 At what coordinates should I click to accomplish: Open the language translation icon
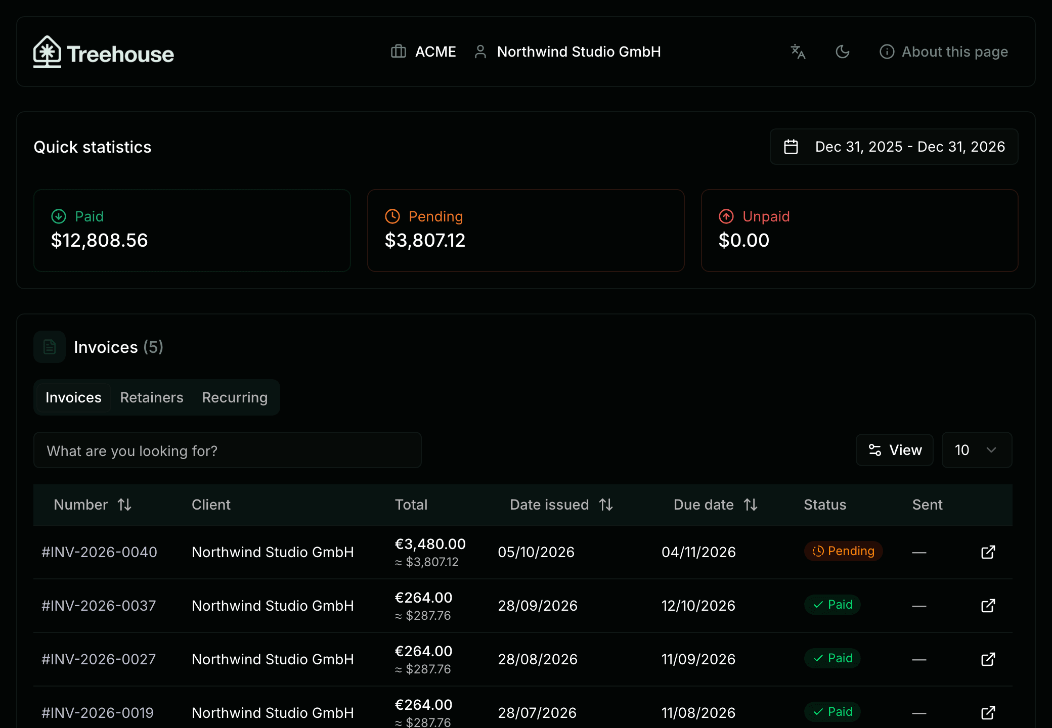pos(798,52)
